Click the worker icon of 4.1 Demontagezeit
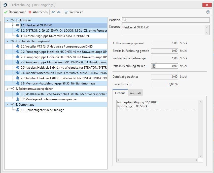This screenshot has width=214, height=173. pyautogui.click(x=17, y=110)
